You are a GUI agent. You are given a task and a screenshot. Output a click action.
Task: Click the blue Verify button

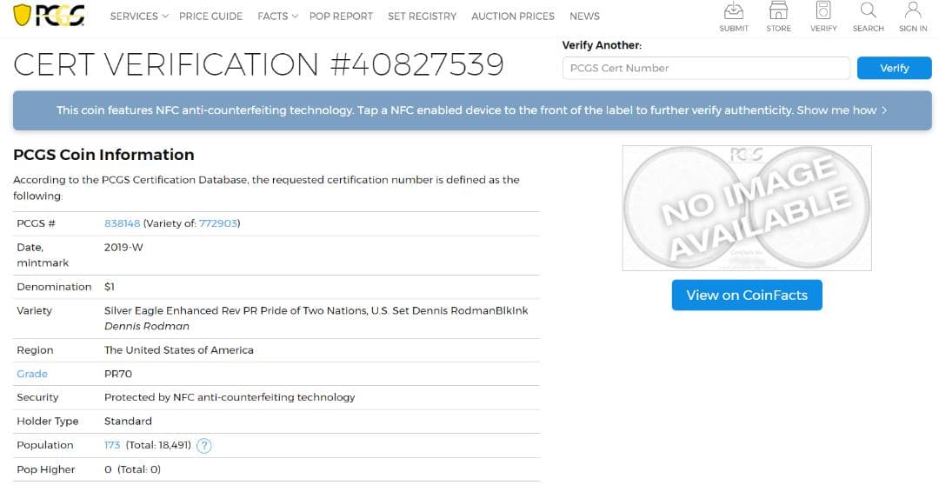click(x=894, y=68)
